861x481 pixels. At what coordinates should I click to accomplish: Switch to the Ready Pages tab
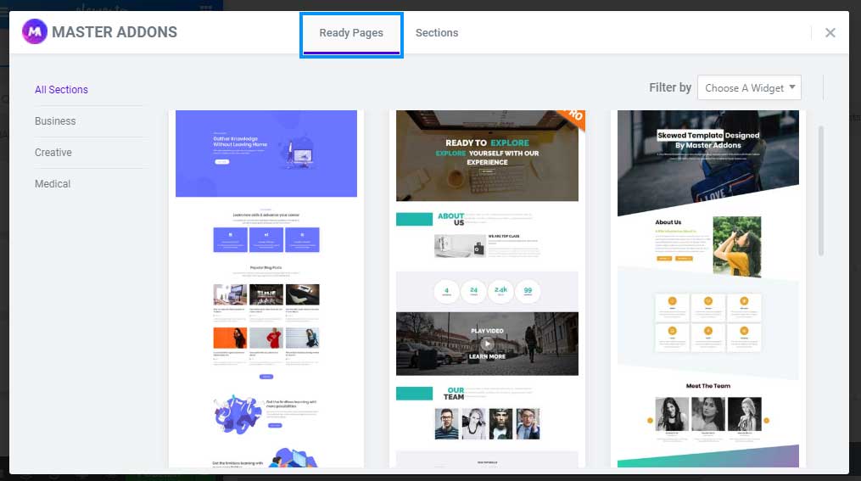(351, 33)
